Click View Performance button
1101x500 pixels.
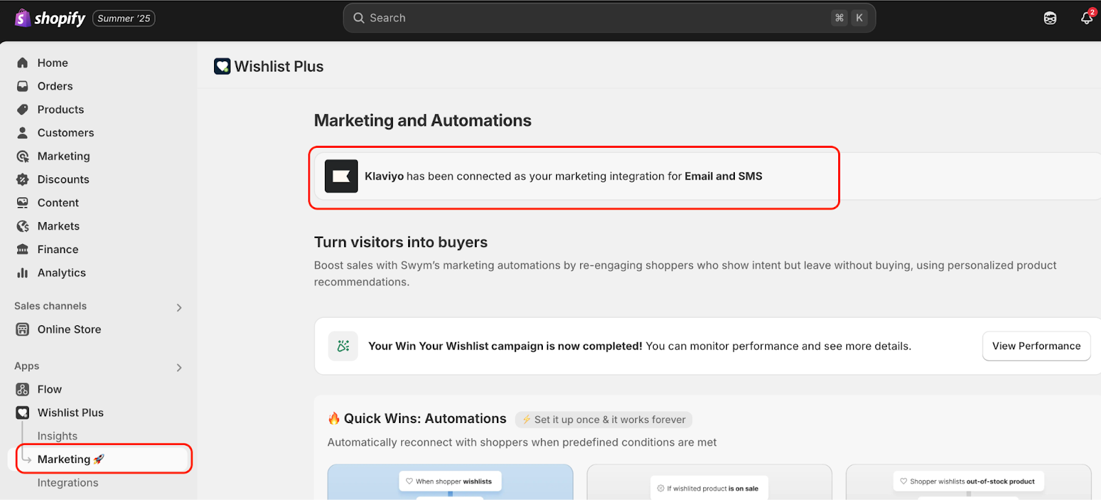click(x=1036, y=346)
